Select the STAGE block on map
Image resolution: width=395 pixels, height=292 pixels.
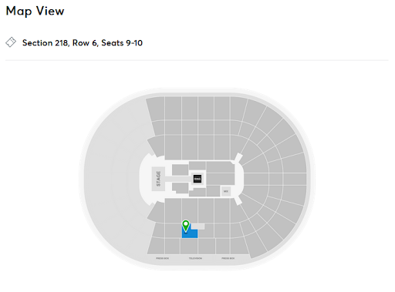(x=158, y=179)
